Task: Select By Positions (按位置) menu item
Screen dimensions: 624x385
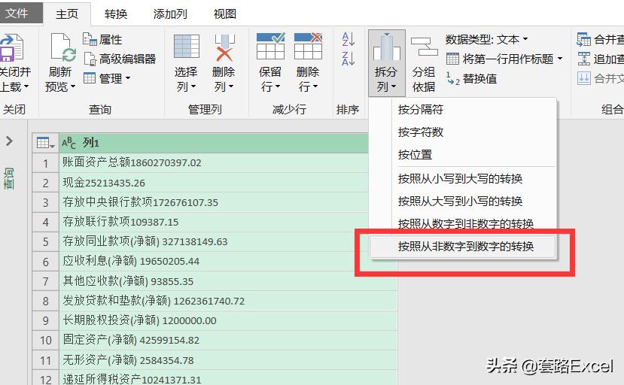Action: click(462, 154)
